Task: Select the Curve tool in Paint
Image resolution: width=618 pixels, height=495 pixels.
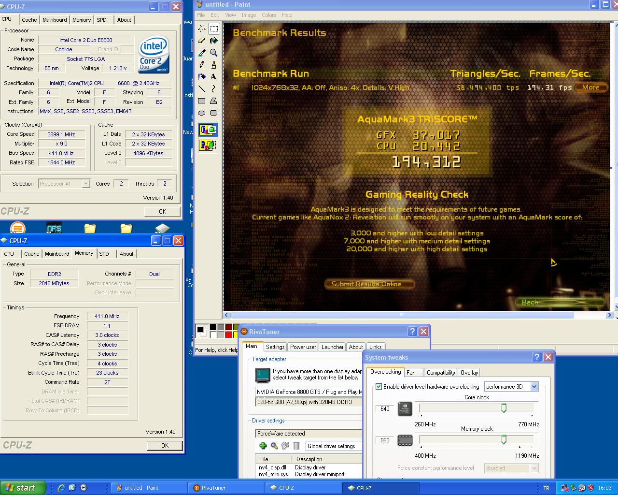Action: [x=213, y=88]
